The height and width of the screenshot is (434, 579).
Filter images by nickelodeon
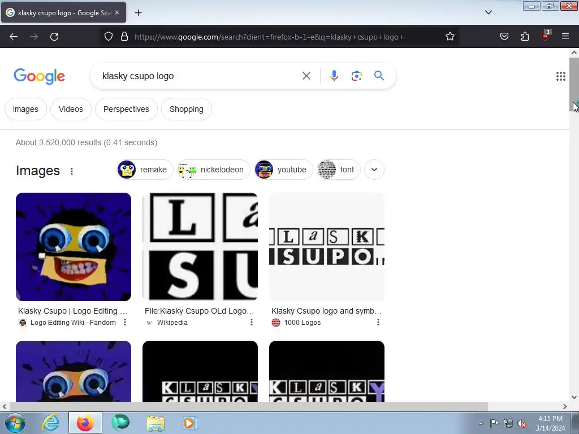[x=213, y=170]
